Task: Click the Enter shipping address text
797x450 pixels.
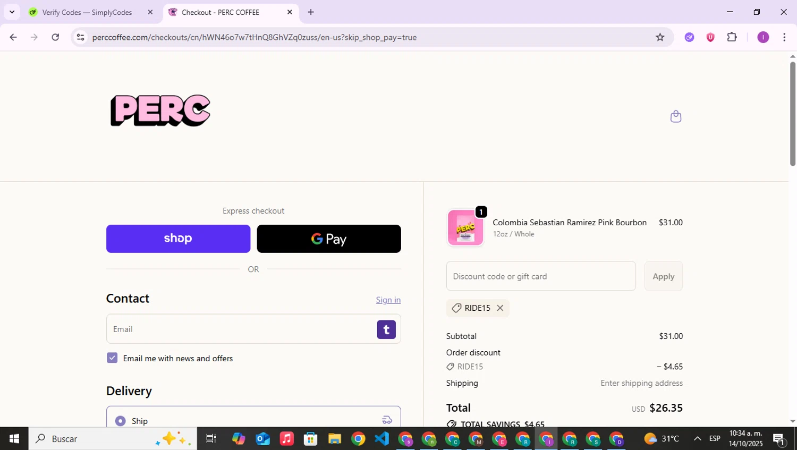Action: click(641, 383)
